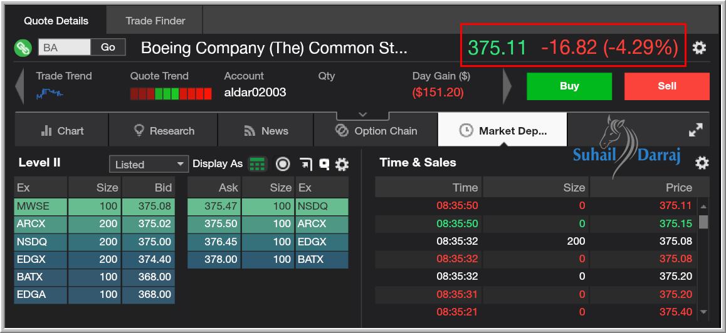
Task: Click the BA symbol input field
Action: tap(65, 47)
